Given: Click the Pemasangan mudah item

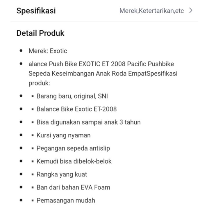Looking at the screenshot, I should [x=66, y=200].
